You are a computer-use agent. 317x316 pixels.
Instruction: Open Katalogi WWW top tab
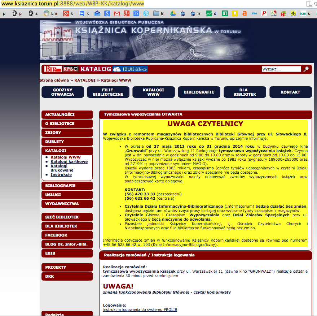point(154,92)
